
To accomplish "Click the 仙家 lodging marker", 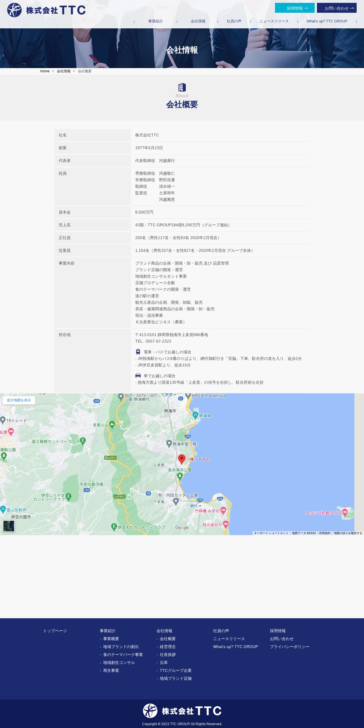I will [11, 432].
